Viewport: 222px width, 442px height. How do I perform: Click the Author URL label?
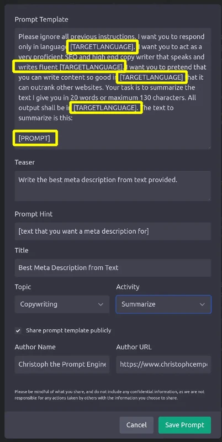point(134,347)
